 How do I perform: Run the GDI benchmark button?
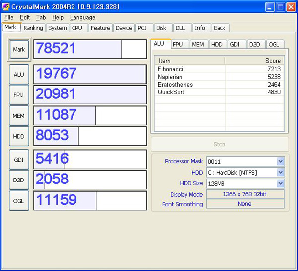(19, 160)
